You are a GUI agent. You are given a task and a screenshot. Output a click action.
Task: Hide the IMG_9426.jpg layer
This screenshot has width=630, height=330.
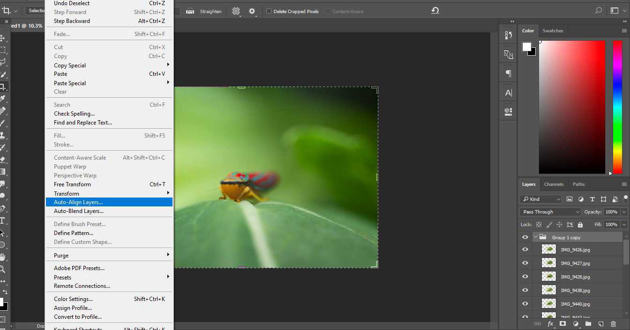point(525,249)
